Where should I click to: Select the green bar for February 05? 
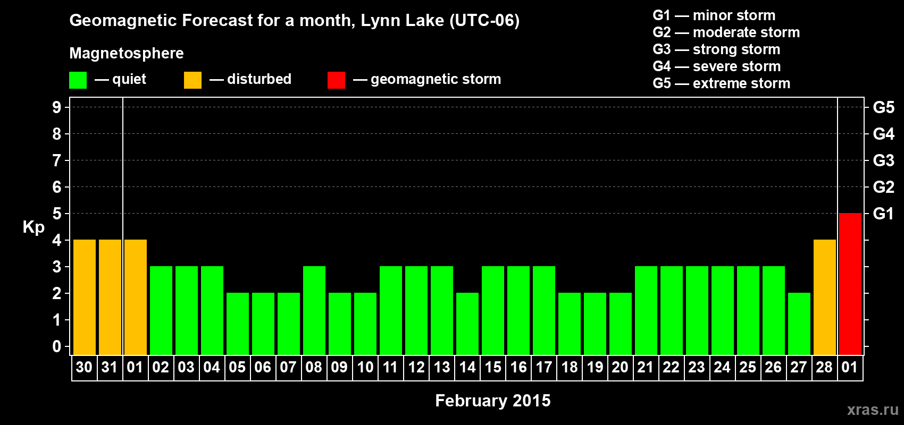[238, 324]
